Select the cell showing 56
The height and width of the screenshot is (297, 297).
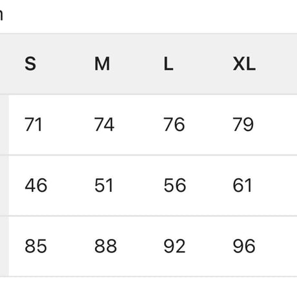click(x=175, y=185)
